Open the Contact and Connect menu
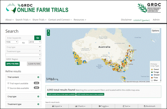 [x=60, y=20]
